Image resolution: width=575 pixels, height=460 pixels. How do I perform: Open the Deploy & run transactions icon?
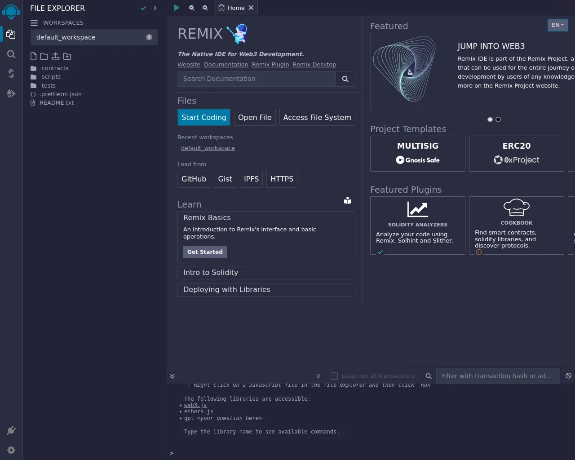click(11, 93)
